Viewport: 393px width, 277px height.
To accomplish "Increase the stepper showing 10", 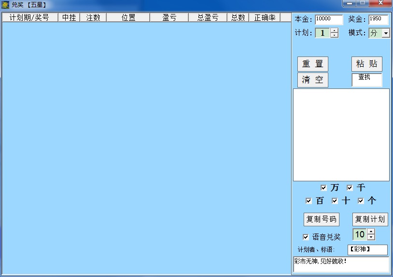I will [371, 232].
